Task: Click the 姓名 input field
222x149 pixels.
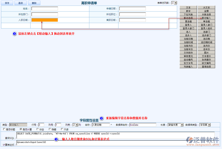Action: 45,9
